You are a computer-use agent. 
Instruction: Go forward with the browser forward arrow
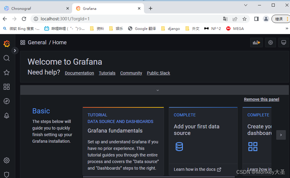click(14, 19)
